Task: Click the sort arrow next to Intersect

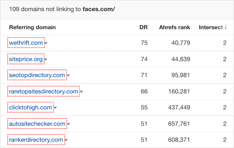Action: tap(225, 27)
